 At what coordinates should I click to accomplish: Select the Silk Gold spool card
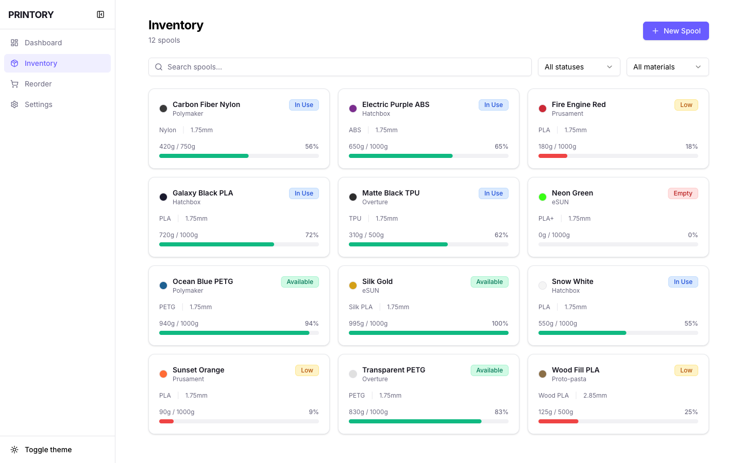click(428, 306)
